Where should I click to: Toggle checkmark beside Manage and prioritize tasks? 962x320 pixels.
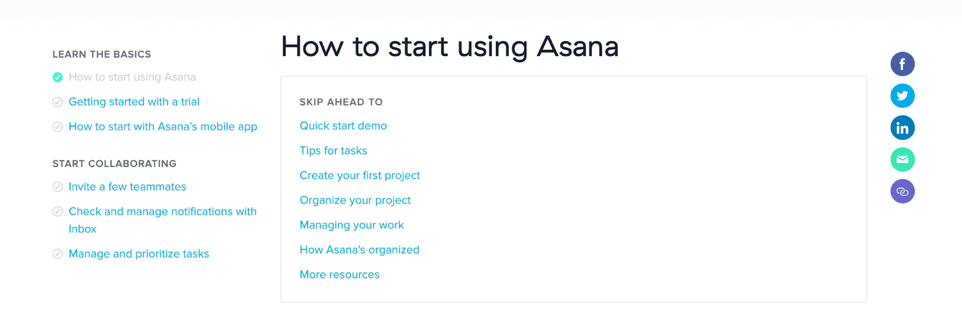[58, 254]
